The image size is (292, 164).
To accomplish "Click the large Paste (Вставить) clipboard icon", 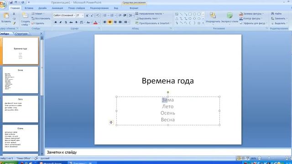I will click(6, 16).
